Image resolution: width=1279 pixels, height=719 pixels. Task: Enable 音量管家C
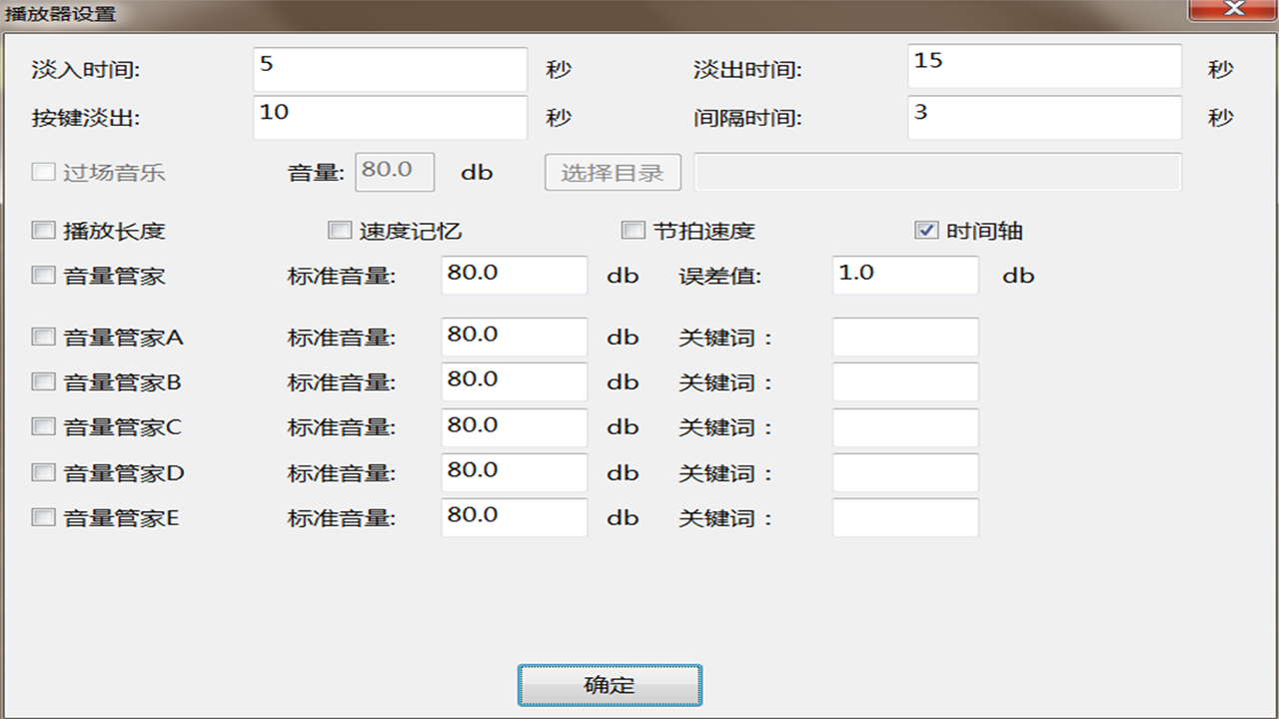click(x=43, y=426)
